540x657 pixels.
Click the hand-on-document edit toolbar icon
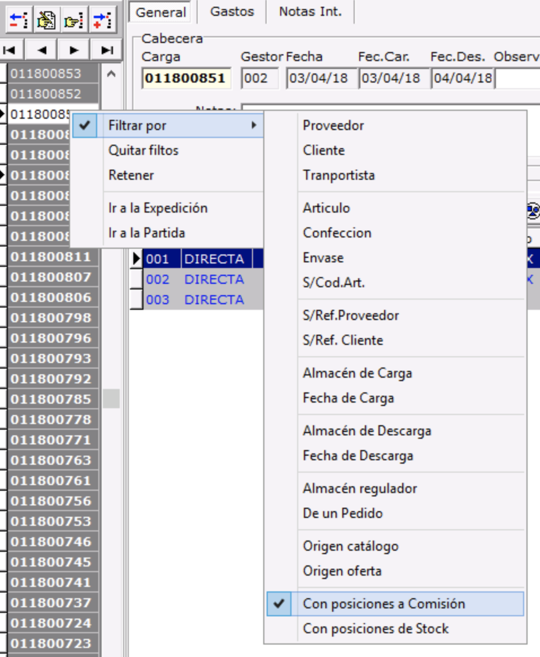pos(46,20)
